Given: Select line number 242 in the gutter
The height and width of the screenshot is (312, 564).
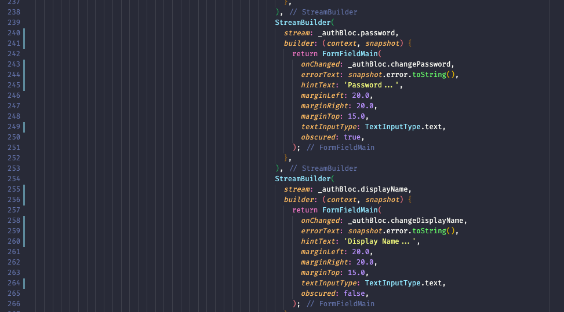Looking at the screenshot, I should (14, 53).
